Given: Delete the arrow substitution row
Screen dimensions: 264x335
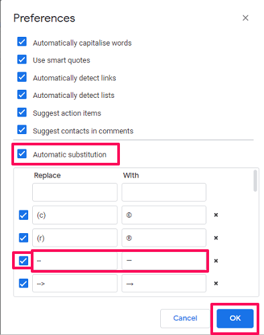Looking at the screenshot, I should coord(216,283).
